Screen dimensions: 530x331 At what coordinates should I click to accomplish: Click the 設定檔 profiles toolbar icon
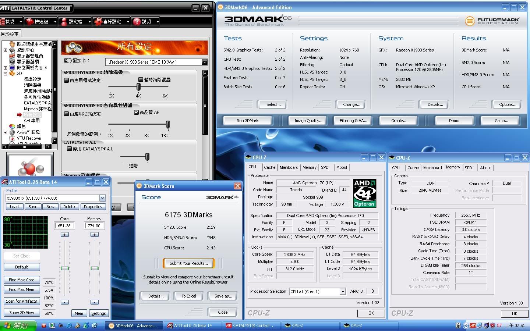64,22
